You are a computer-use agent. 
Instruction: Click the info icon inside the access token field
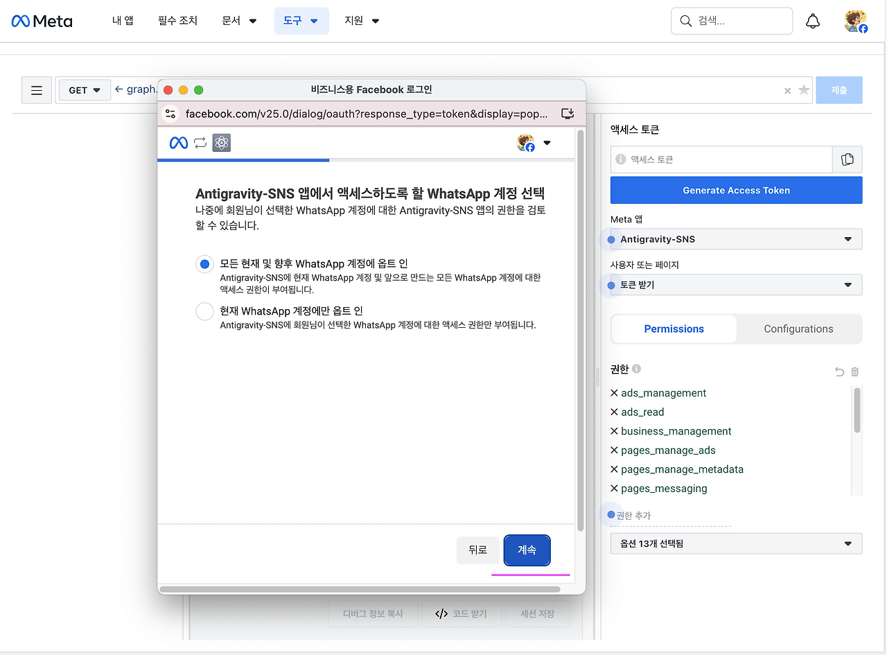pos(621,159)
